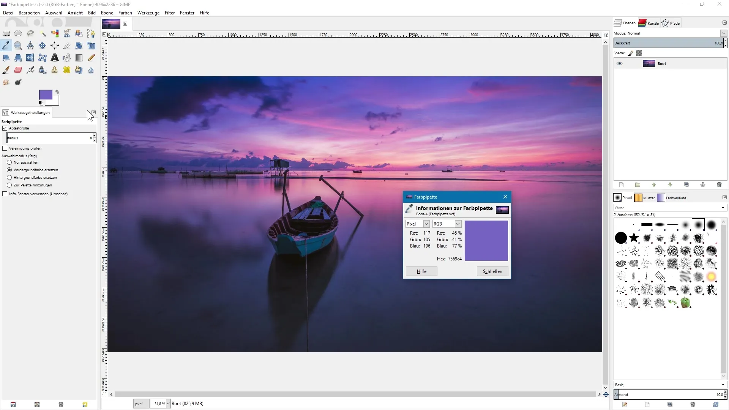Close the image tab with its X icon
The width and height of the screenshot is (729, 410).
coord(125,24)
